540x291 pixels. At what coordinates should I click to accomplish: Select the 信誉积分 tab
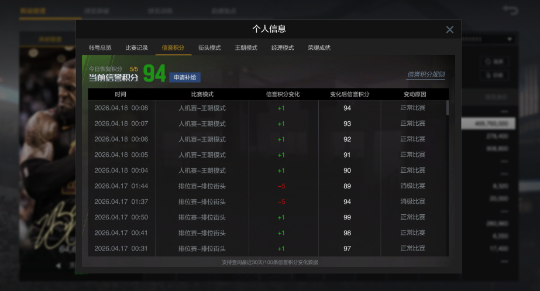click(x=173, y=47)
